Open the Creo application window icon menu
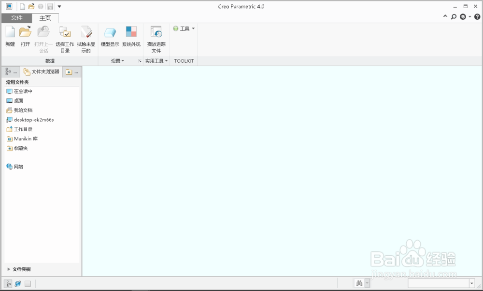This screenshot has height=291, width=483. [x=9, y=6]
